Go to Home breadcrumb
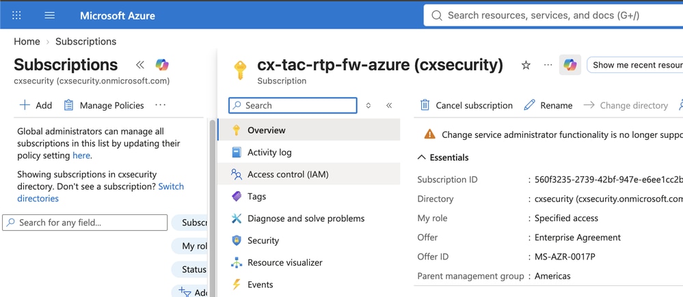Screen dimensions: 683x297 (x=27, y=42)
